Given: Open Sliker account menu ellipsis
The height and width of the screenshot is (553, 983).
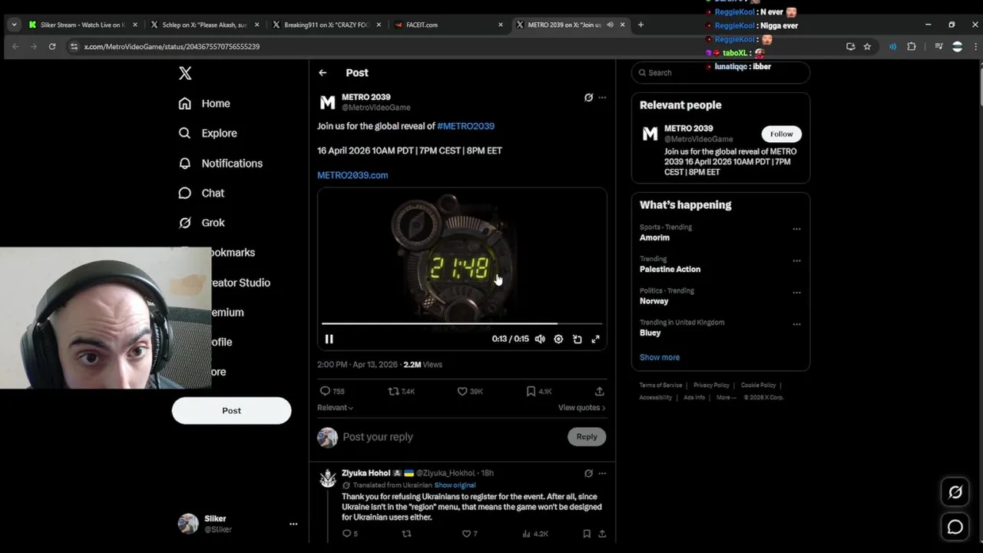Looking at the screenshot, I should [x=293, y=524].
